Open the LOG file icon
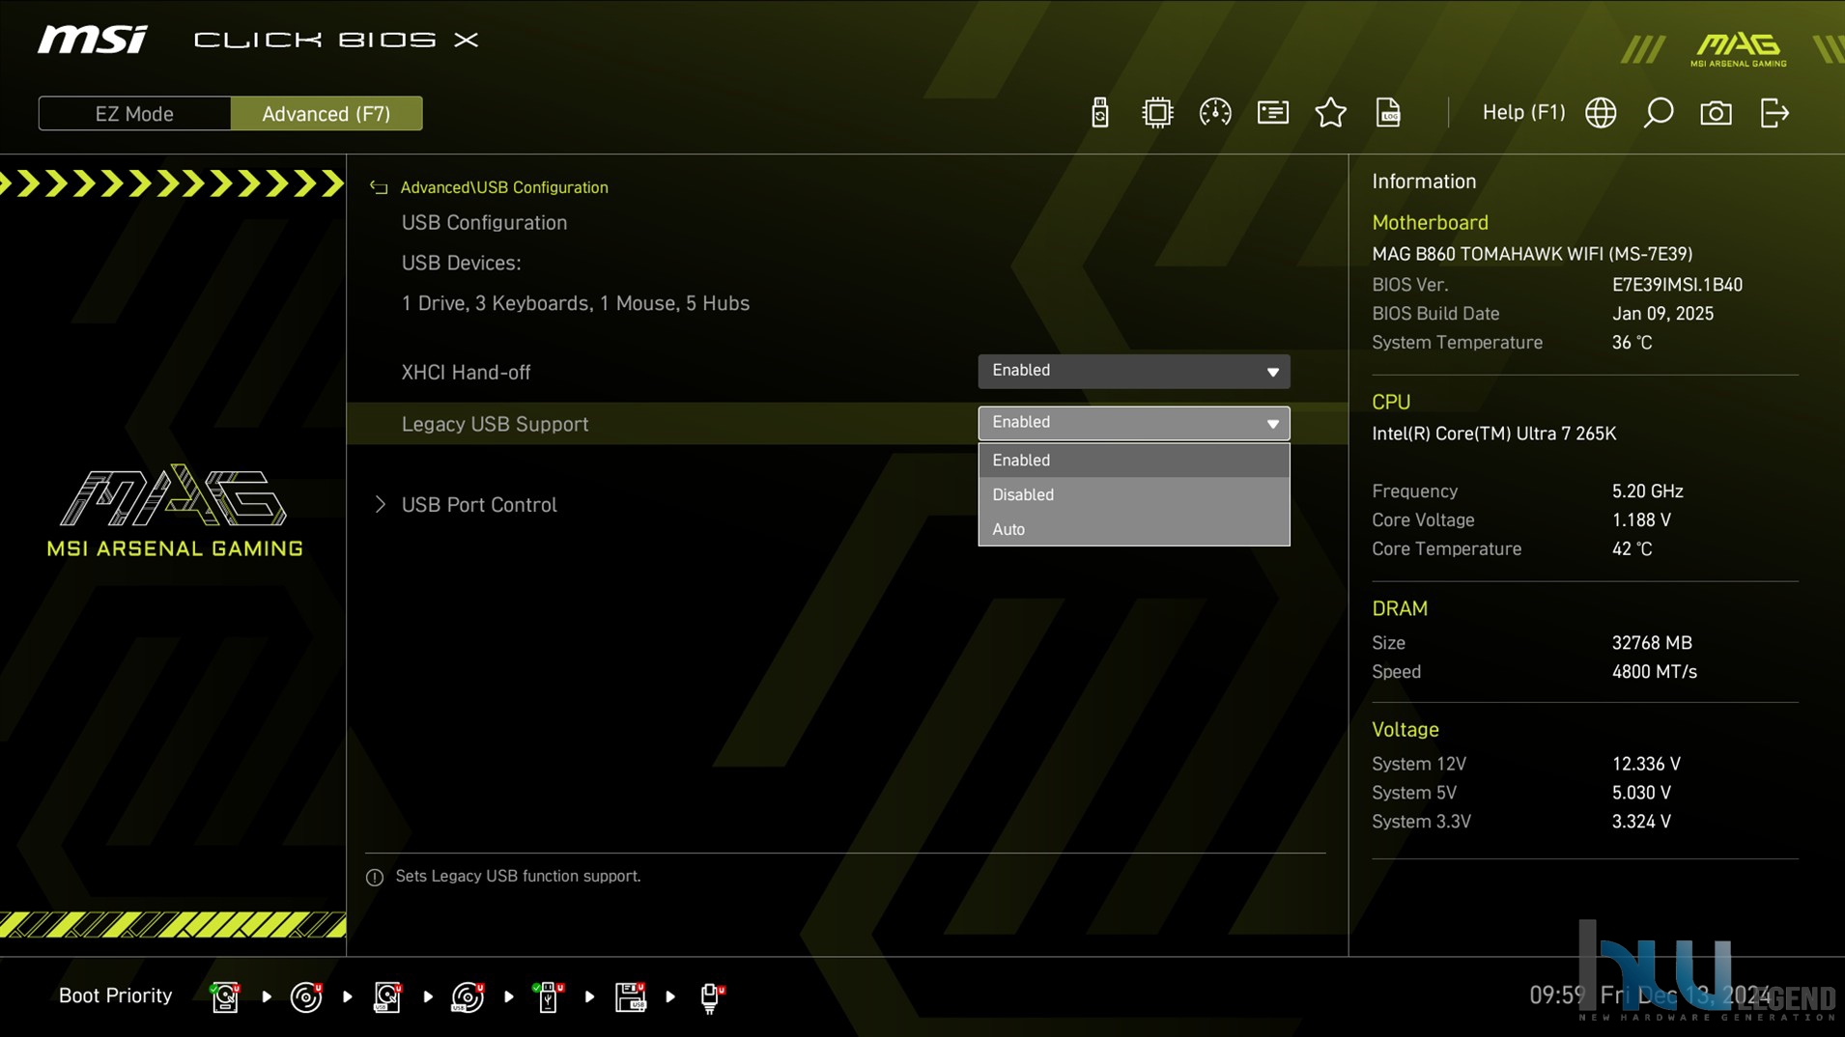The height and width of the screenshot is (1037, 1845). click(x=1388, y=113)
